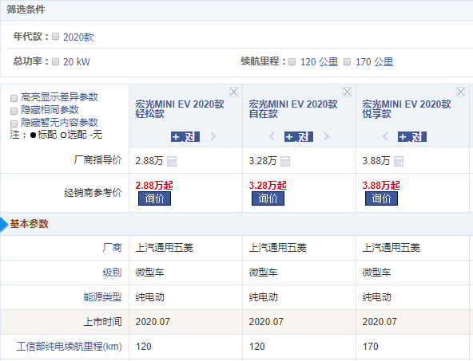This screenshot has height=361, width=473.
Task: Select the 筛选条件 header text
Action: (x=26, y=10)
